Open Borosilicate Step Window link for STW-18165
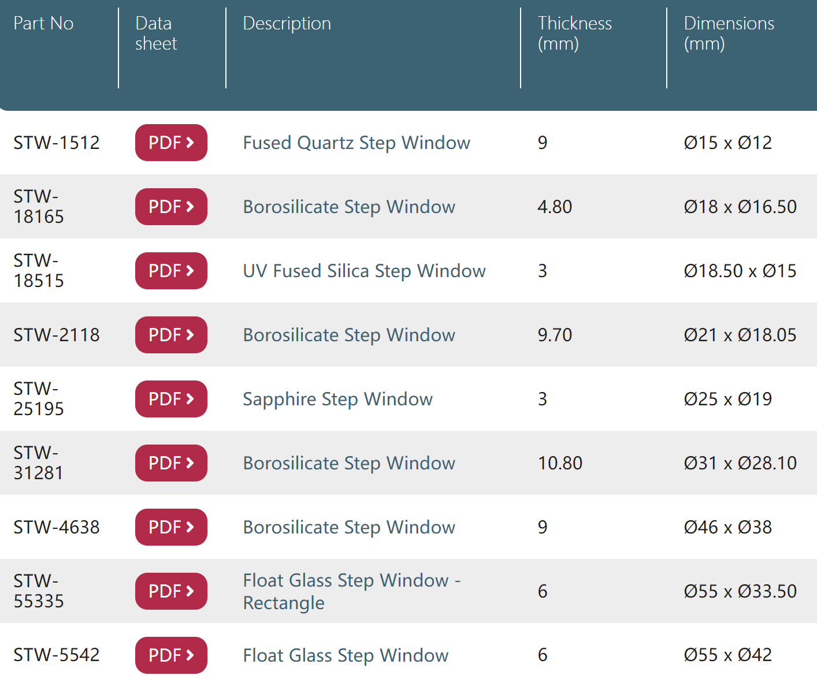 [x=349, y=207]
